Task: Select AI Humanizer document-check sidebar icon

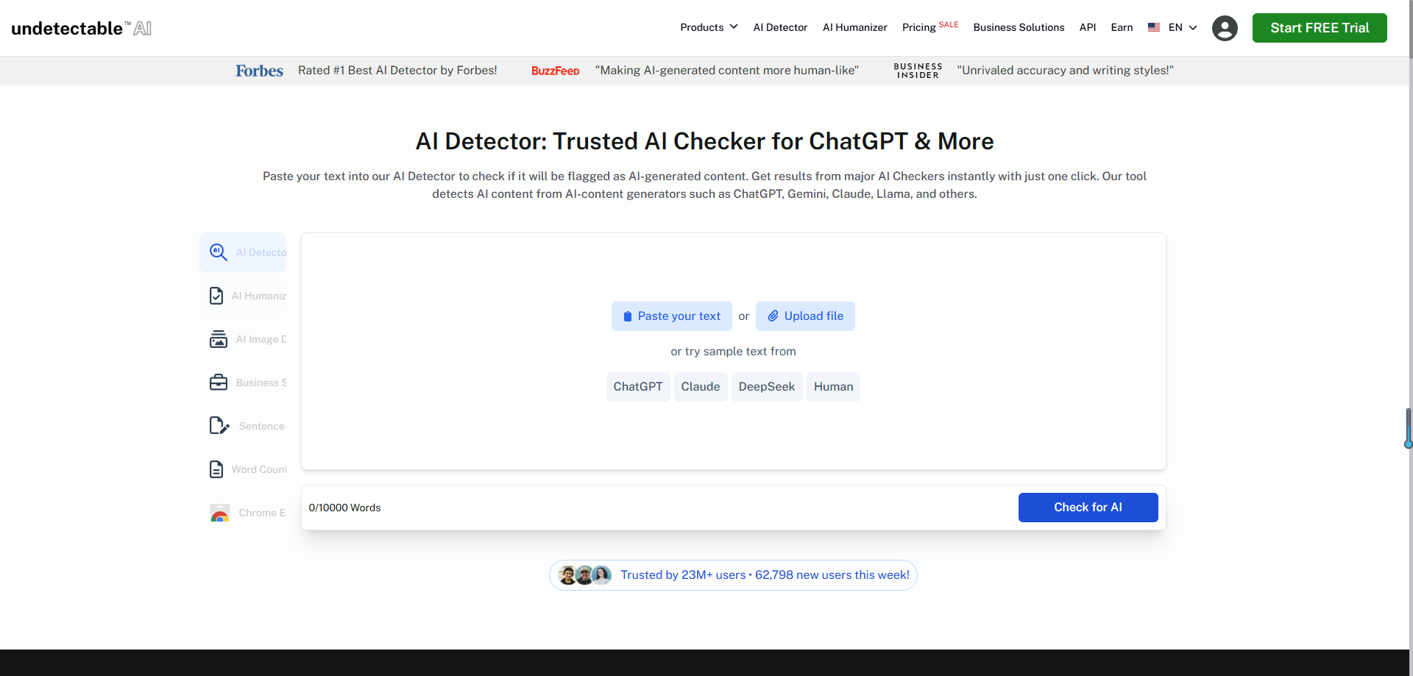Action: (x=216, y=296)
